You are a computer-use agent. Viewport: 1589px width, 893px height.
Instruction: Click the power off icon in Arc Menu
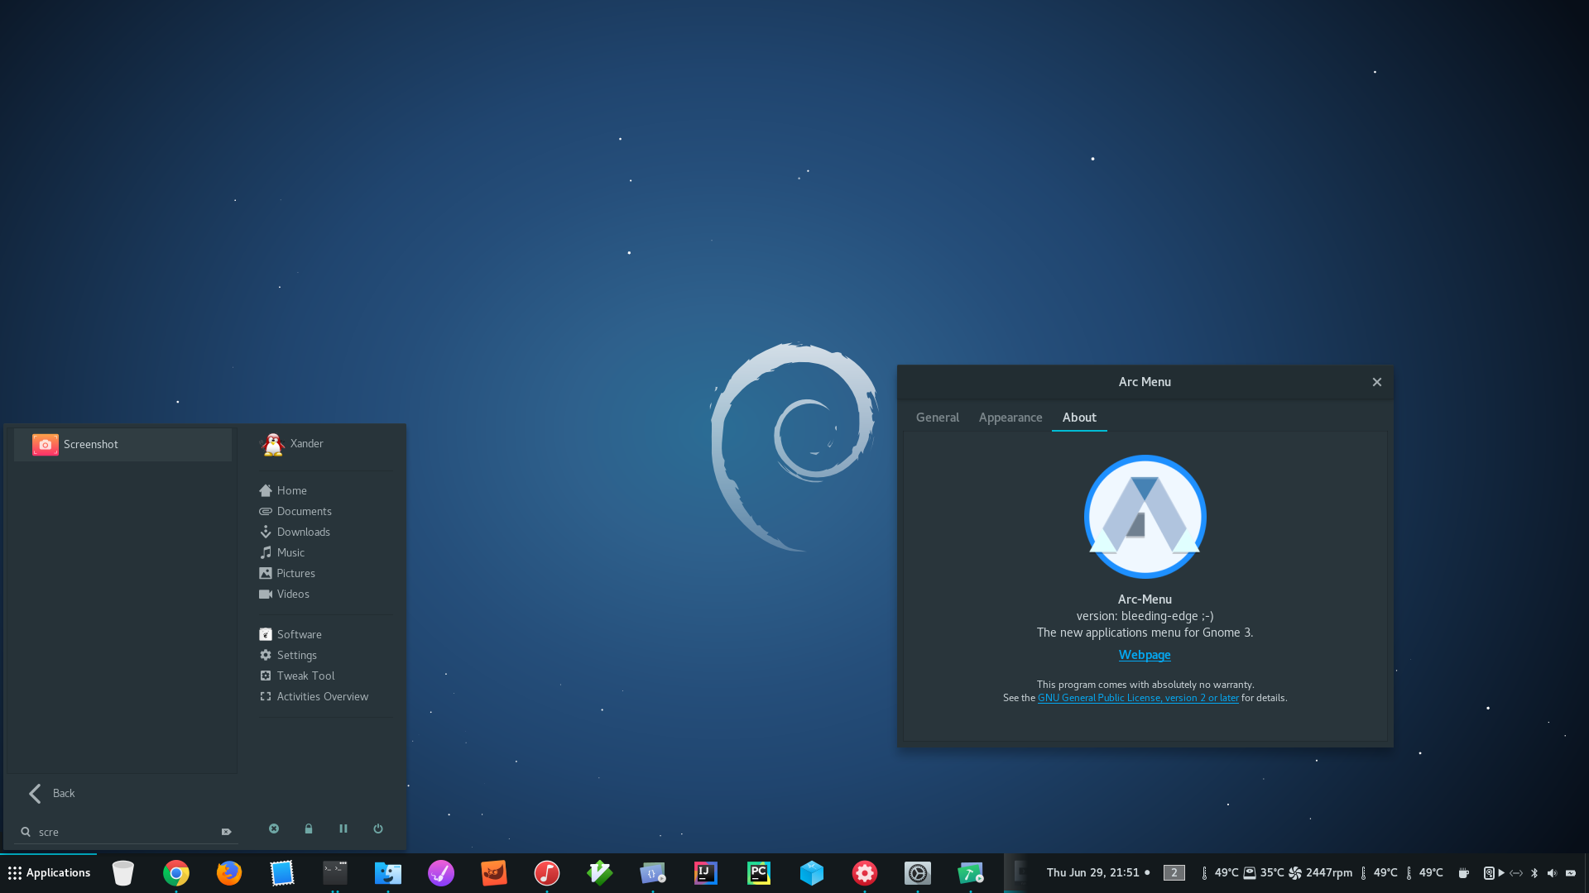coord(378,829)
